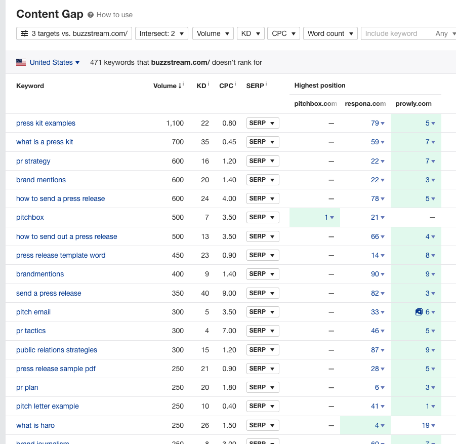
Task: Open the brand mentions keyword link
Action: [41, 180]
